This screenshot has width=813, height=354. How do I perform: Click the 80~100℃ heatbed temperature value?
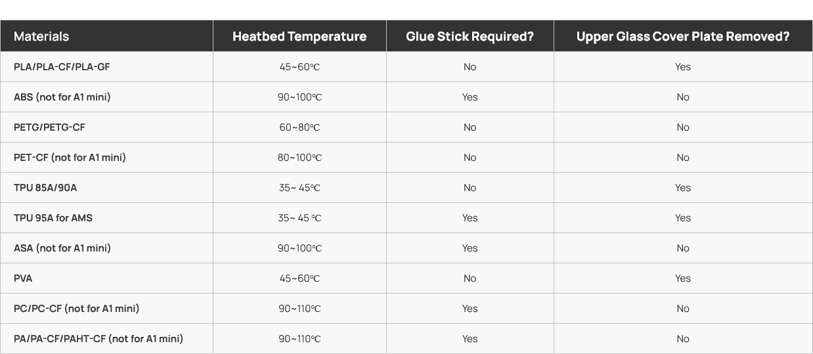299,158
